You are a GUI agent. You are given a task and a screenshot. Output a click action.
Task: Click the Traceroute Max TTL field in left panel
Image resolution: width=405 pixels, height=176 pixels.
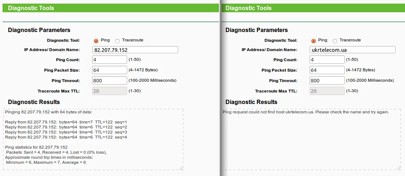pos(110,91)
